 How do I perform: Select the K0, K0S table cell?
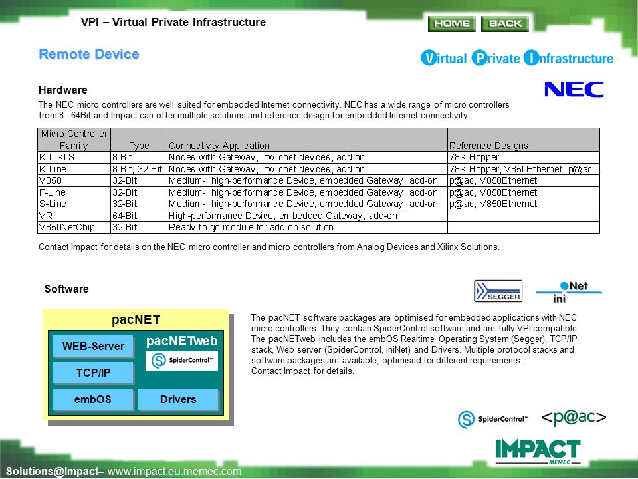point(74,157)
